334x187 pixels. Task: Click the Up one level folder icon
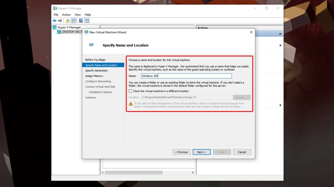coord(68,20)
